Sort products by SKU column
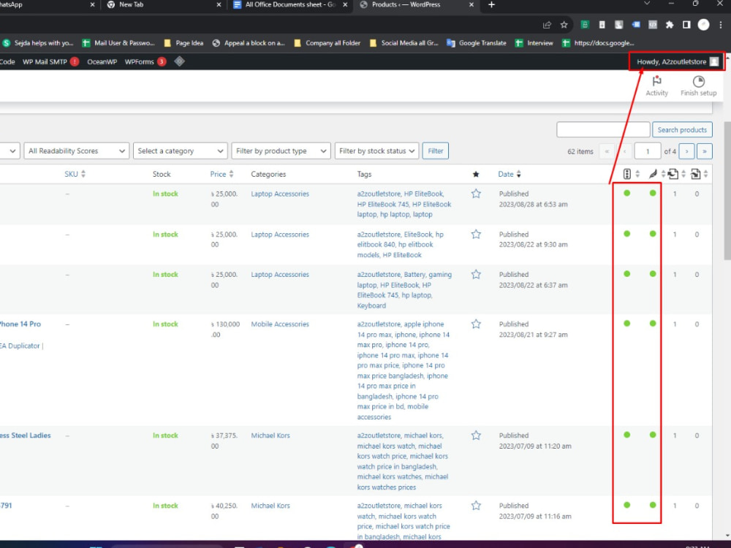Screen dimensions: 731x548 (75, 174)
